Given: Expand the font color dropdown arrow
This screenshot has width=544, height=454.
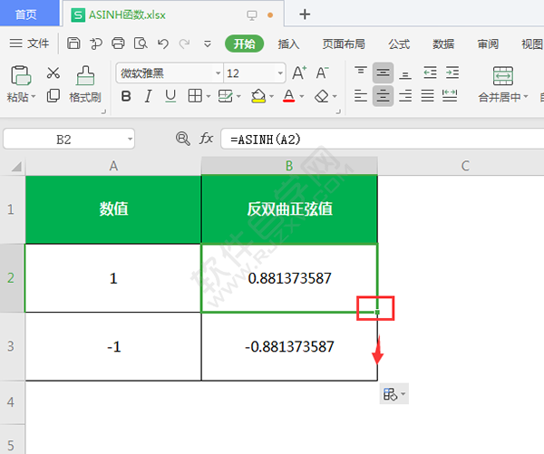Looking at the screenshot, I should coord(302,96).
